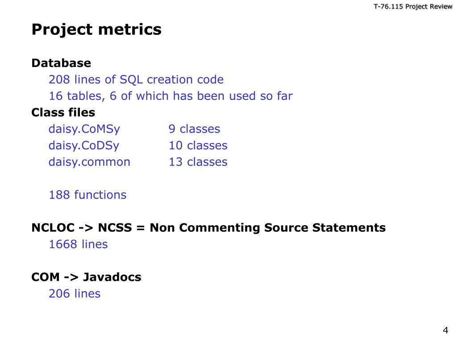Click the slide number 4
The height and width of the screenshot is (343, 457).
(445, 330)
